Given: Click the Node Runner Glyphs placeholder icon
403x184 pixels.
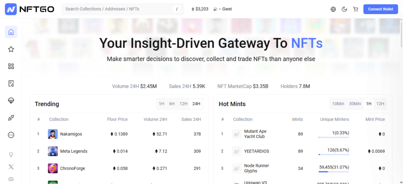Looking at the screenshot, I should click(x=237, y=168).
